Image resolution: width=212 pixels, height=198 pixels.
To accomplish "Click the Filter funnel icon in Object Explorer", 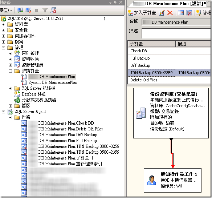I will [x=45, y=10].
